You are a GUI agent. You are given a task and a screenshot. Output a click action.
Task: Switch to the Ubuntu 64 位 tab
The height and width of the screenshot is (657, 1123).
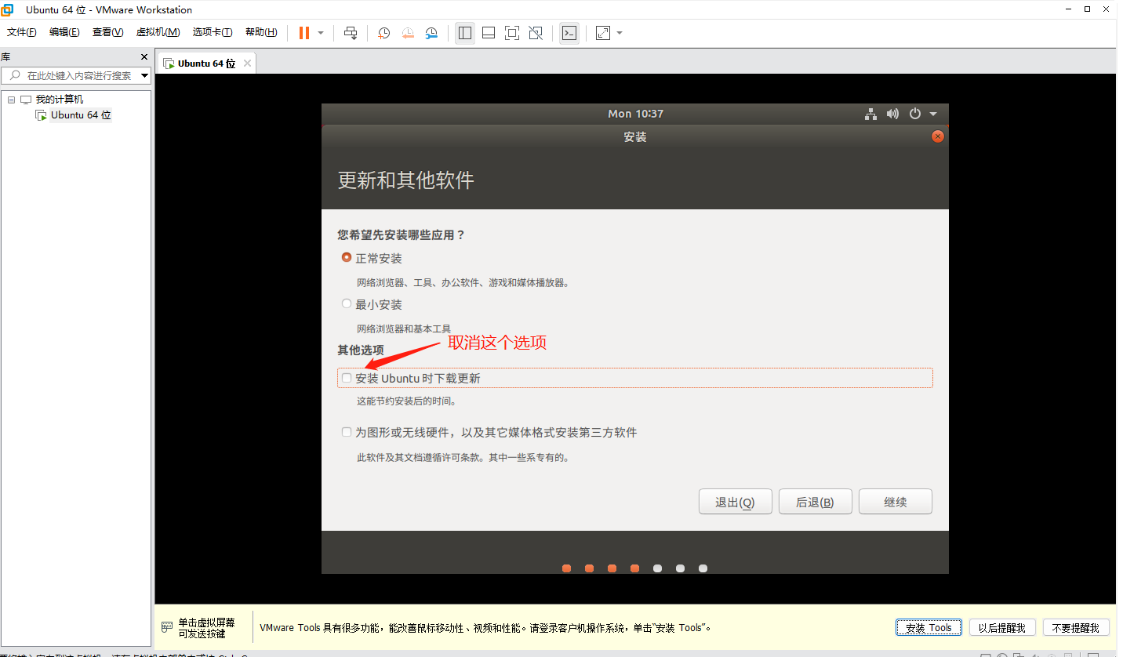pyautogui.click(x=205, y=64)
